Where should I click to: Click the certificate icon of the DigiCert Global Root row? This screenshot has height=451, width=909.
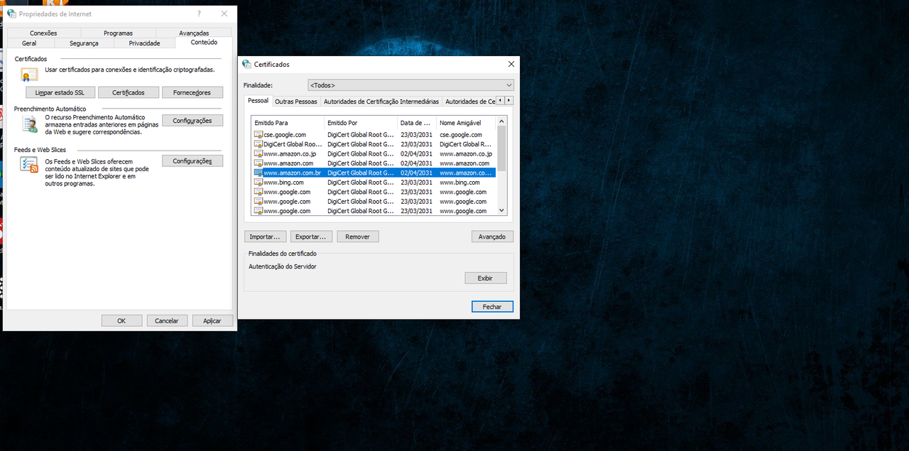pyautogui.click(x=258, y=144)
